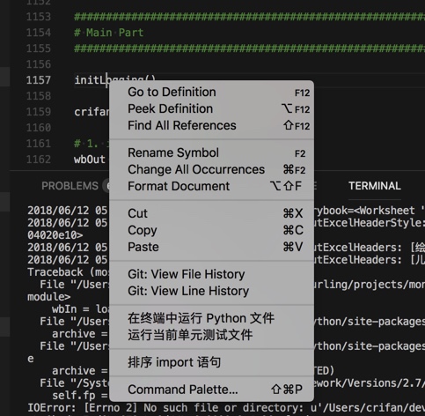Click 'module>' text in terminal
This screenshot has width=425, height=416.
48,297
